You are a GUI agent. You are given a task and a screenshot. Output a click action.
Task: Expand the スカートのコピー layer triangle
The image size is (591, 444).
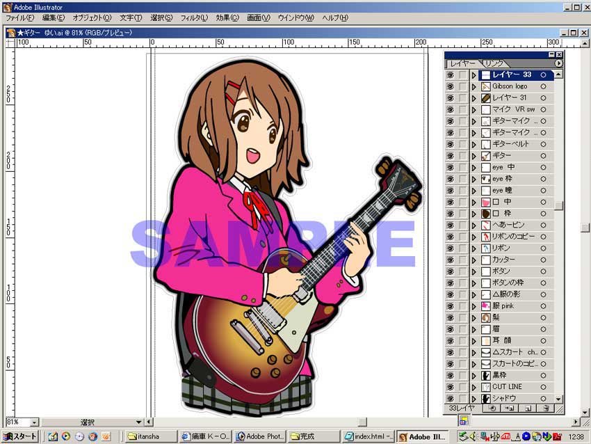pos(474,364)
